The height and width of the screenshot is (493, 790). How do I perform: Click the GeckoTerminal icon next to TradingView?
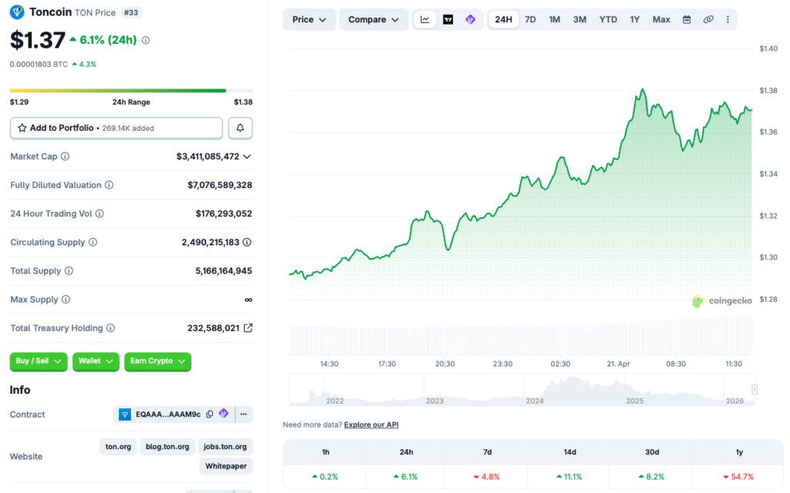[x=471, y=19]
